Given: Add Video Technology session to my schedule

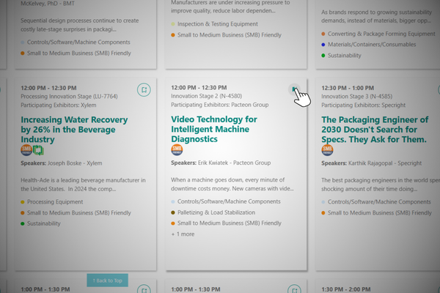Looking at the screenshot, I should click(x=294, y=89).
